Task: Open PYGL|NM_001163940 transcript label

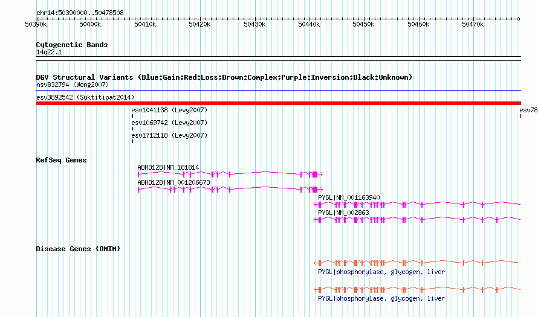Action: (x=349, y=197)
